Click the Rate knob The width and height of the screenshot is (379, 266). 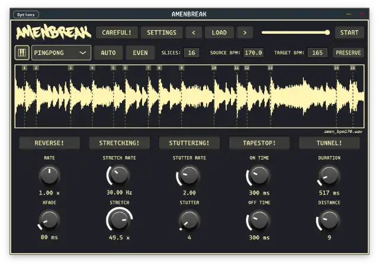[49, 175]
